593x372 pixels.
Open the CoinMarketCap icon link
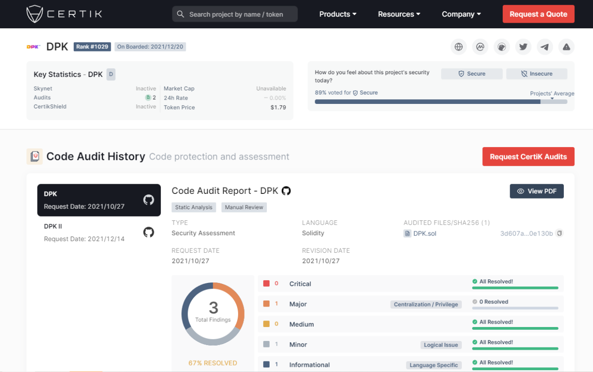point(480,47)
